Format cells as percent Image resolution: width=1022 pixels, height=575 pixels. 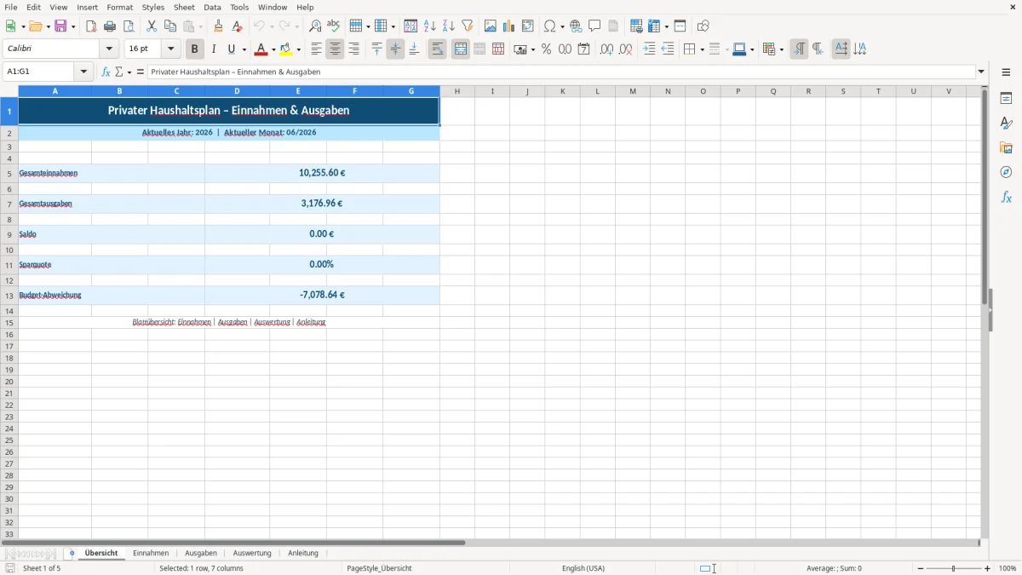point(547,49)
